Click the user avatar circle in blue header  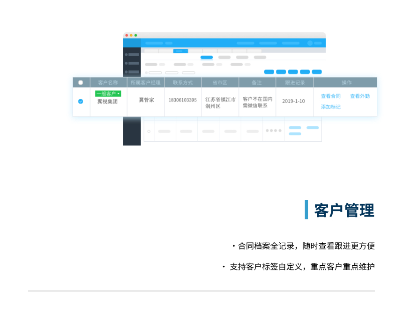[x=310, y=43]
